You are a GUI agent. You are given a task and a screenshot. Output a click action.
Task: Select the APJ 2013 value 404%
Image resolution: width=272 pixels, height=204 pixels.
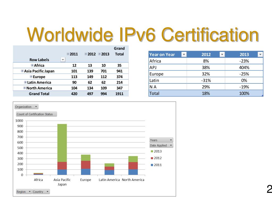pos(244,67)
